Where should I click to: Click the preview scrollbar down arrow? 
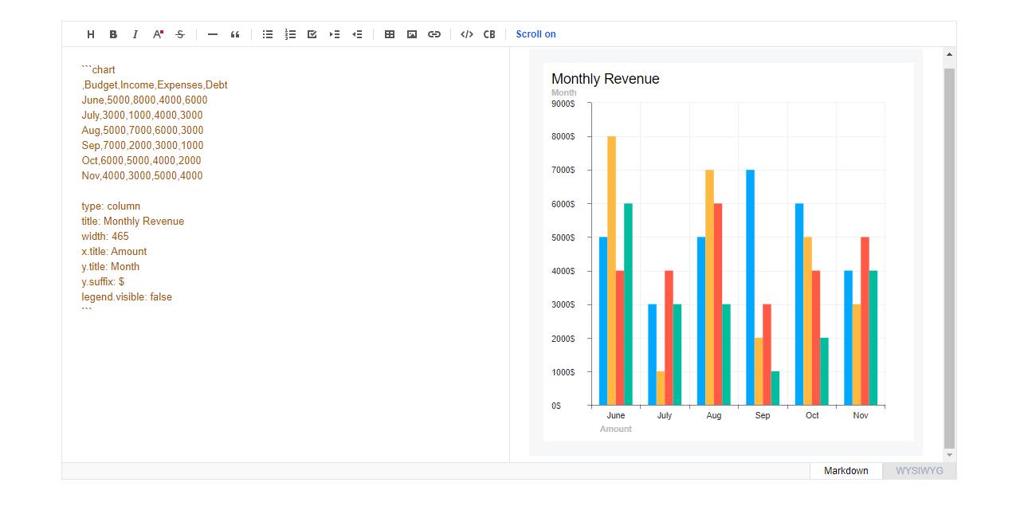(x=949, y=455)
